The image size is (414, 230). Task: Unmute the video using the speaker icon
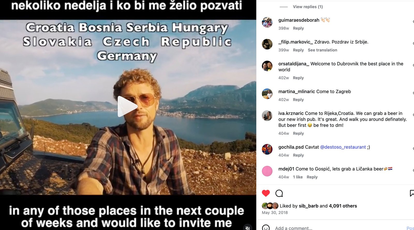[248, 227]
